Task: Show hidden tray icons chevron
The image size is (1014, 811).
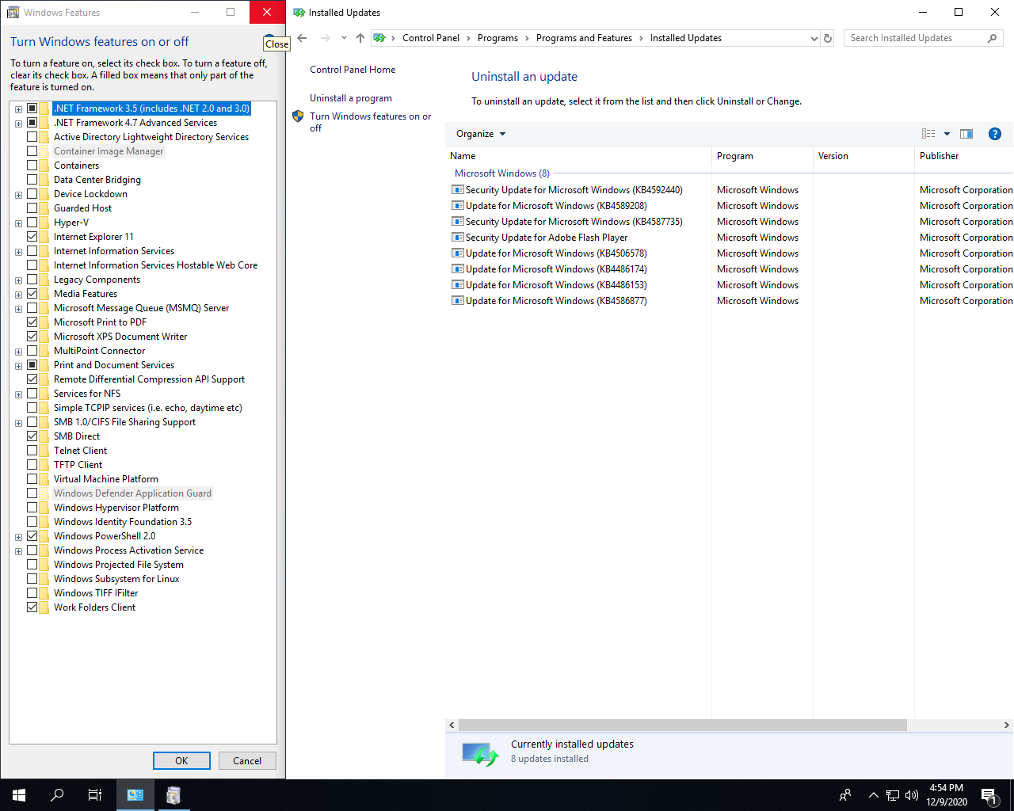Action: pyautogui.click(x=873, y=795)
